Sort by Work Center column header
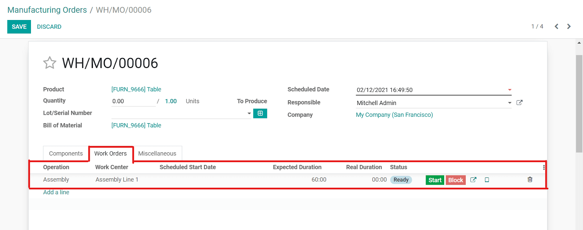 click(x=111, y=167)
